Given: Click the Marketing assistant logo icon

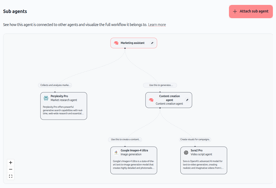Looking at the screenshot, I should point(116,43).
